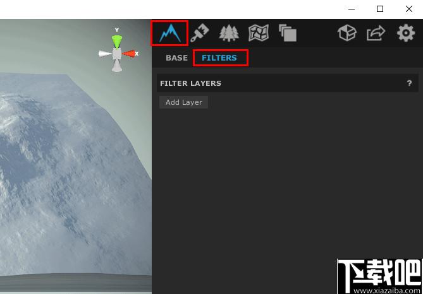Click the Add Layer button
Screen dimensions: 423x294
[184, 102]
